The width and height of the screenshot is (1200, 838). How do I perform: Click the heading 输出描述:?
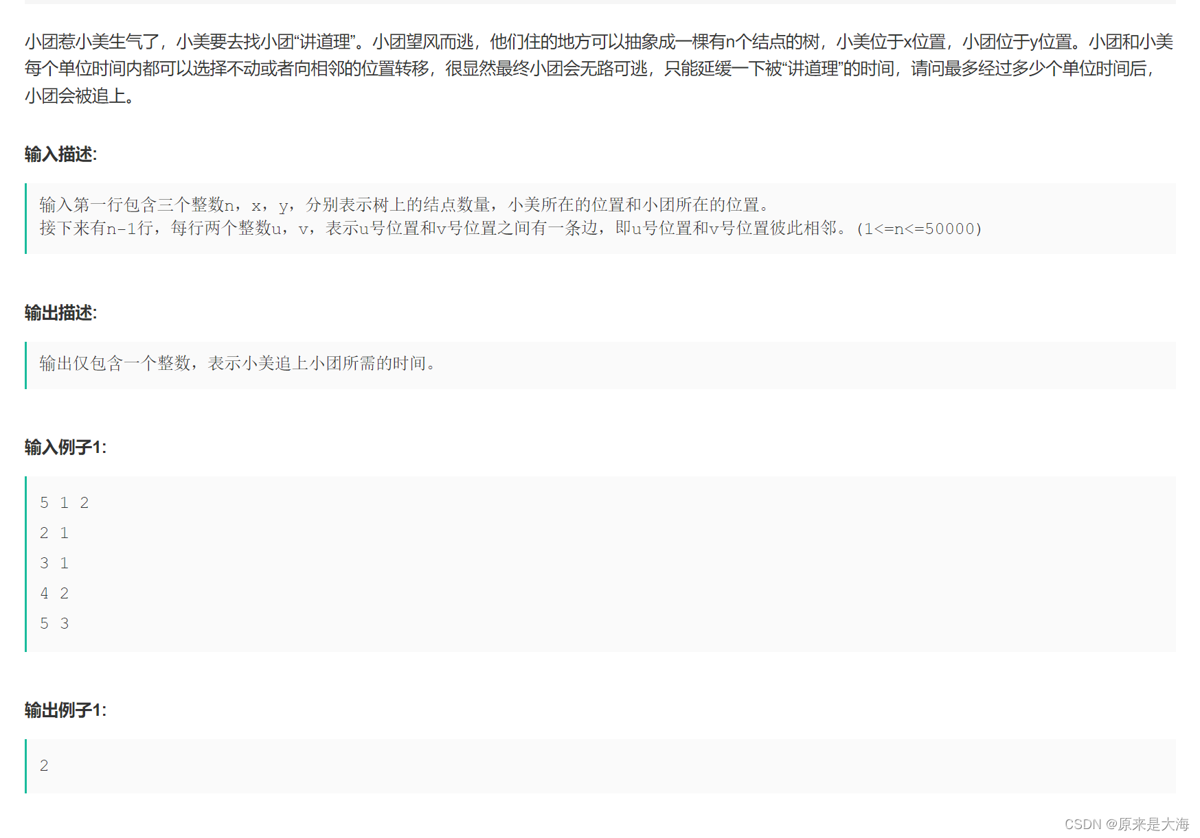click(x=60, y=313)
